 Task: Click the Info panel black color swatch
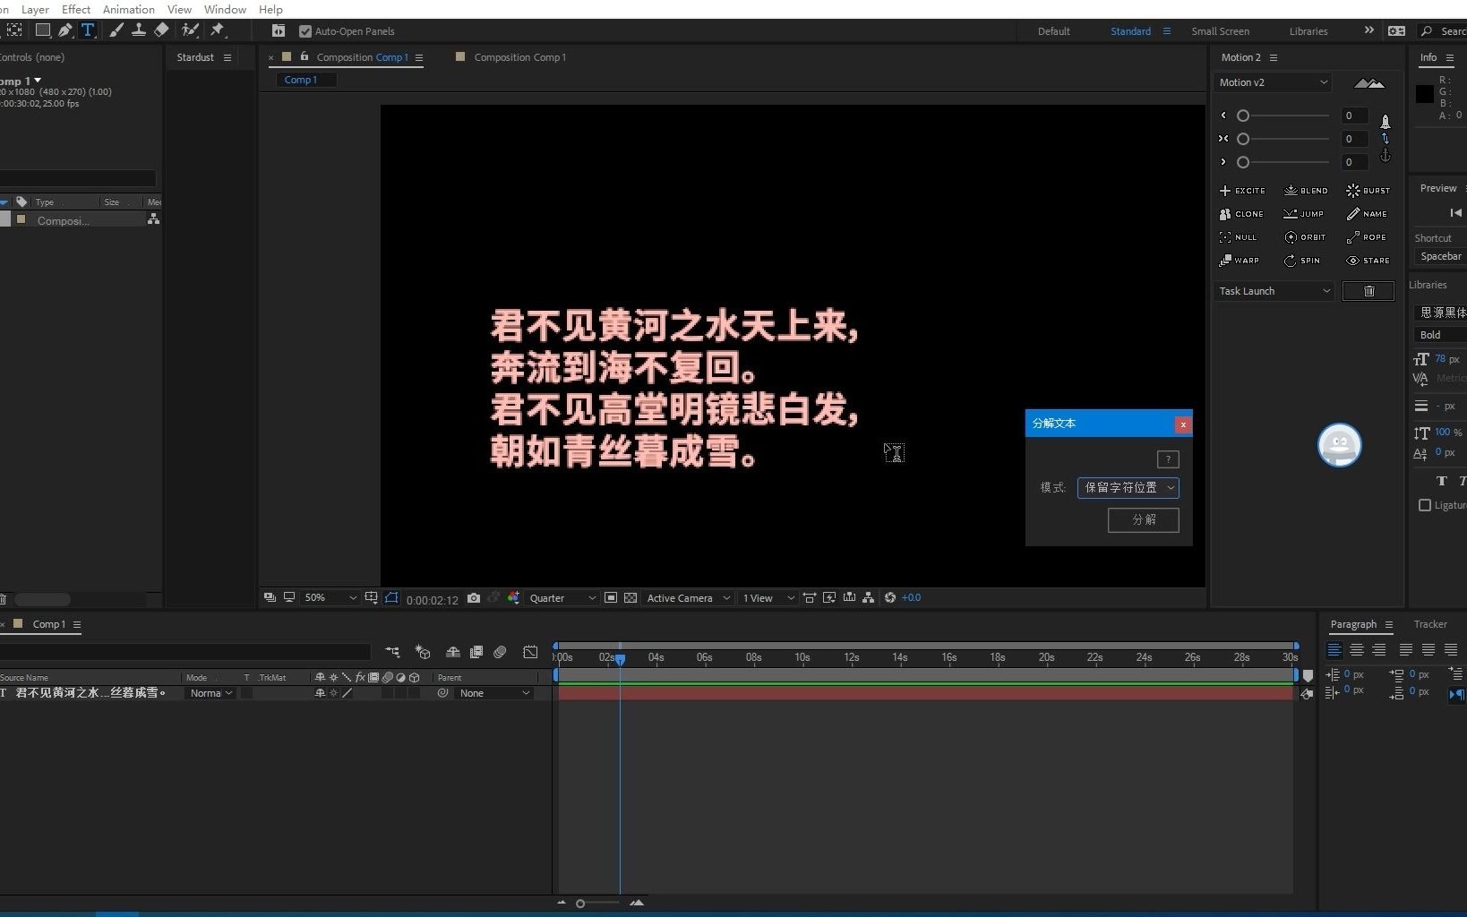click(1425, 94)
